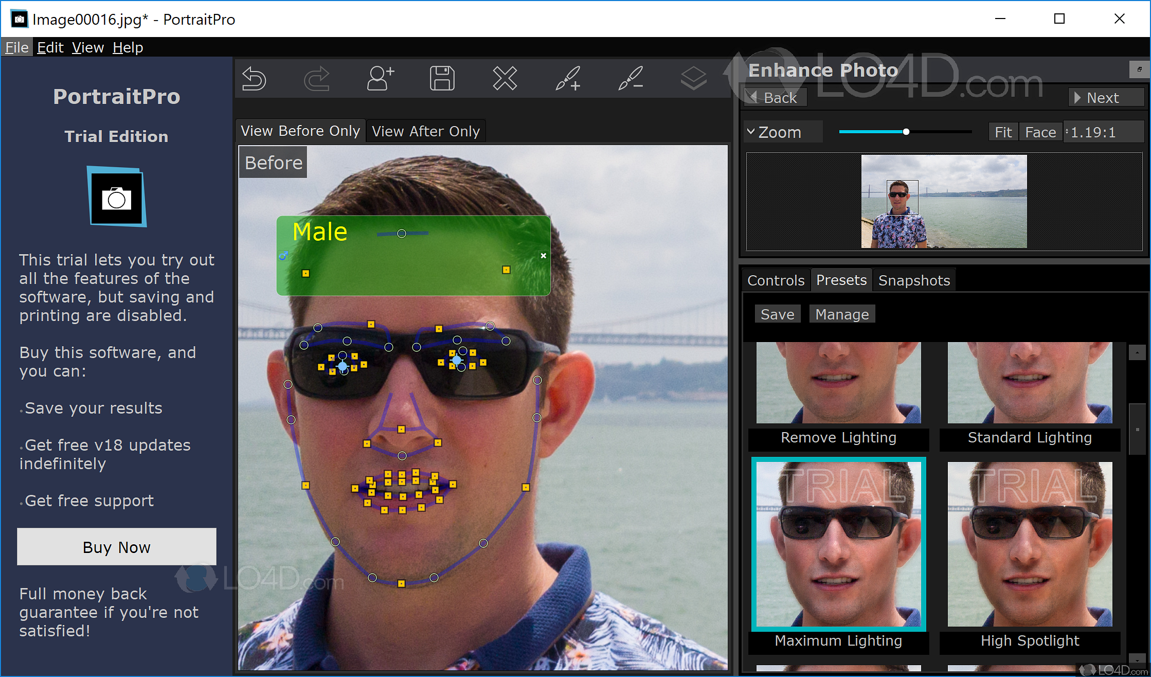Open the Help menu

[128, 47]
